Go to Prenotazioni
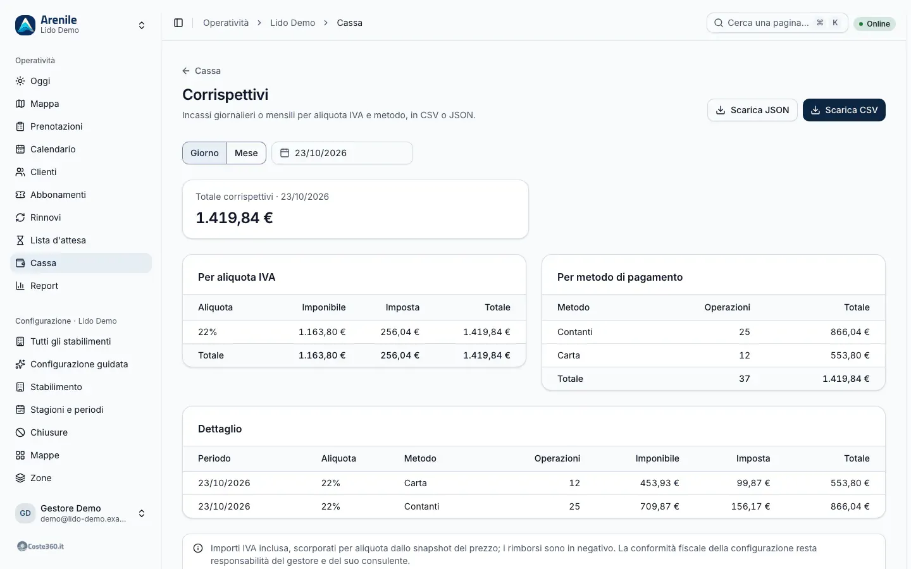 click(81, 126)
